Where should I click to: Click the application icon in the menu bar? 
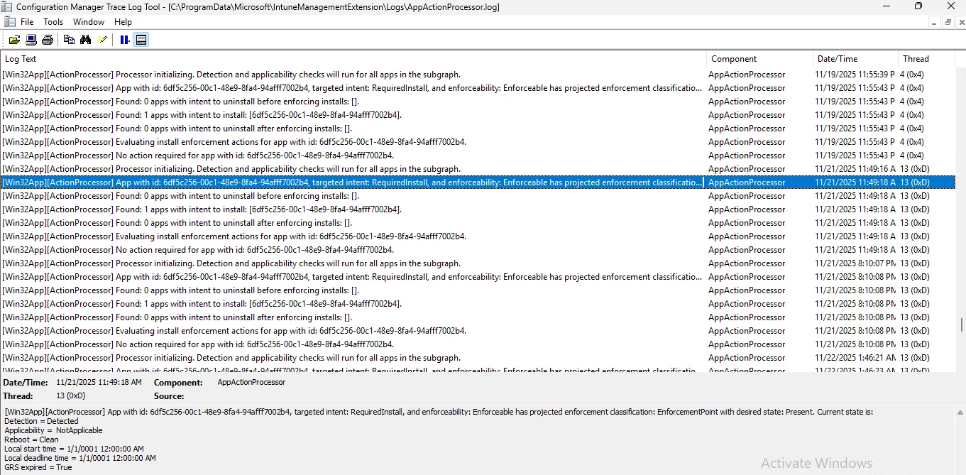click(x=9, y=22)
